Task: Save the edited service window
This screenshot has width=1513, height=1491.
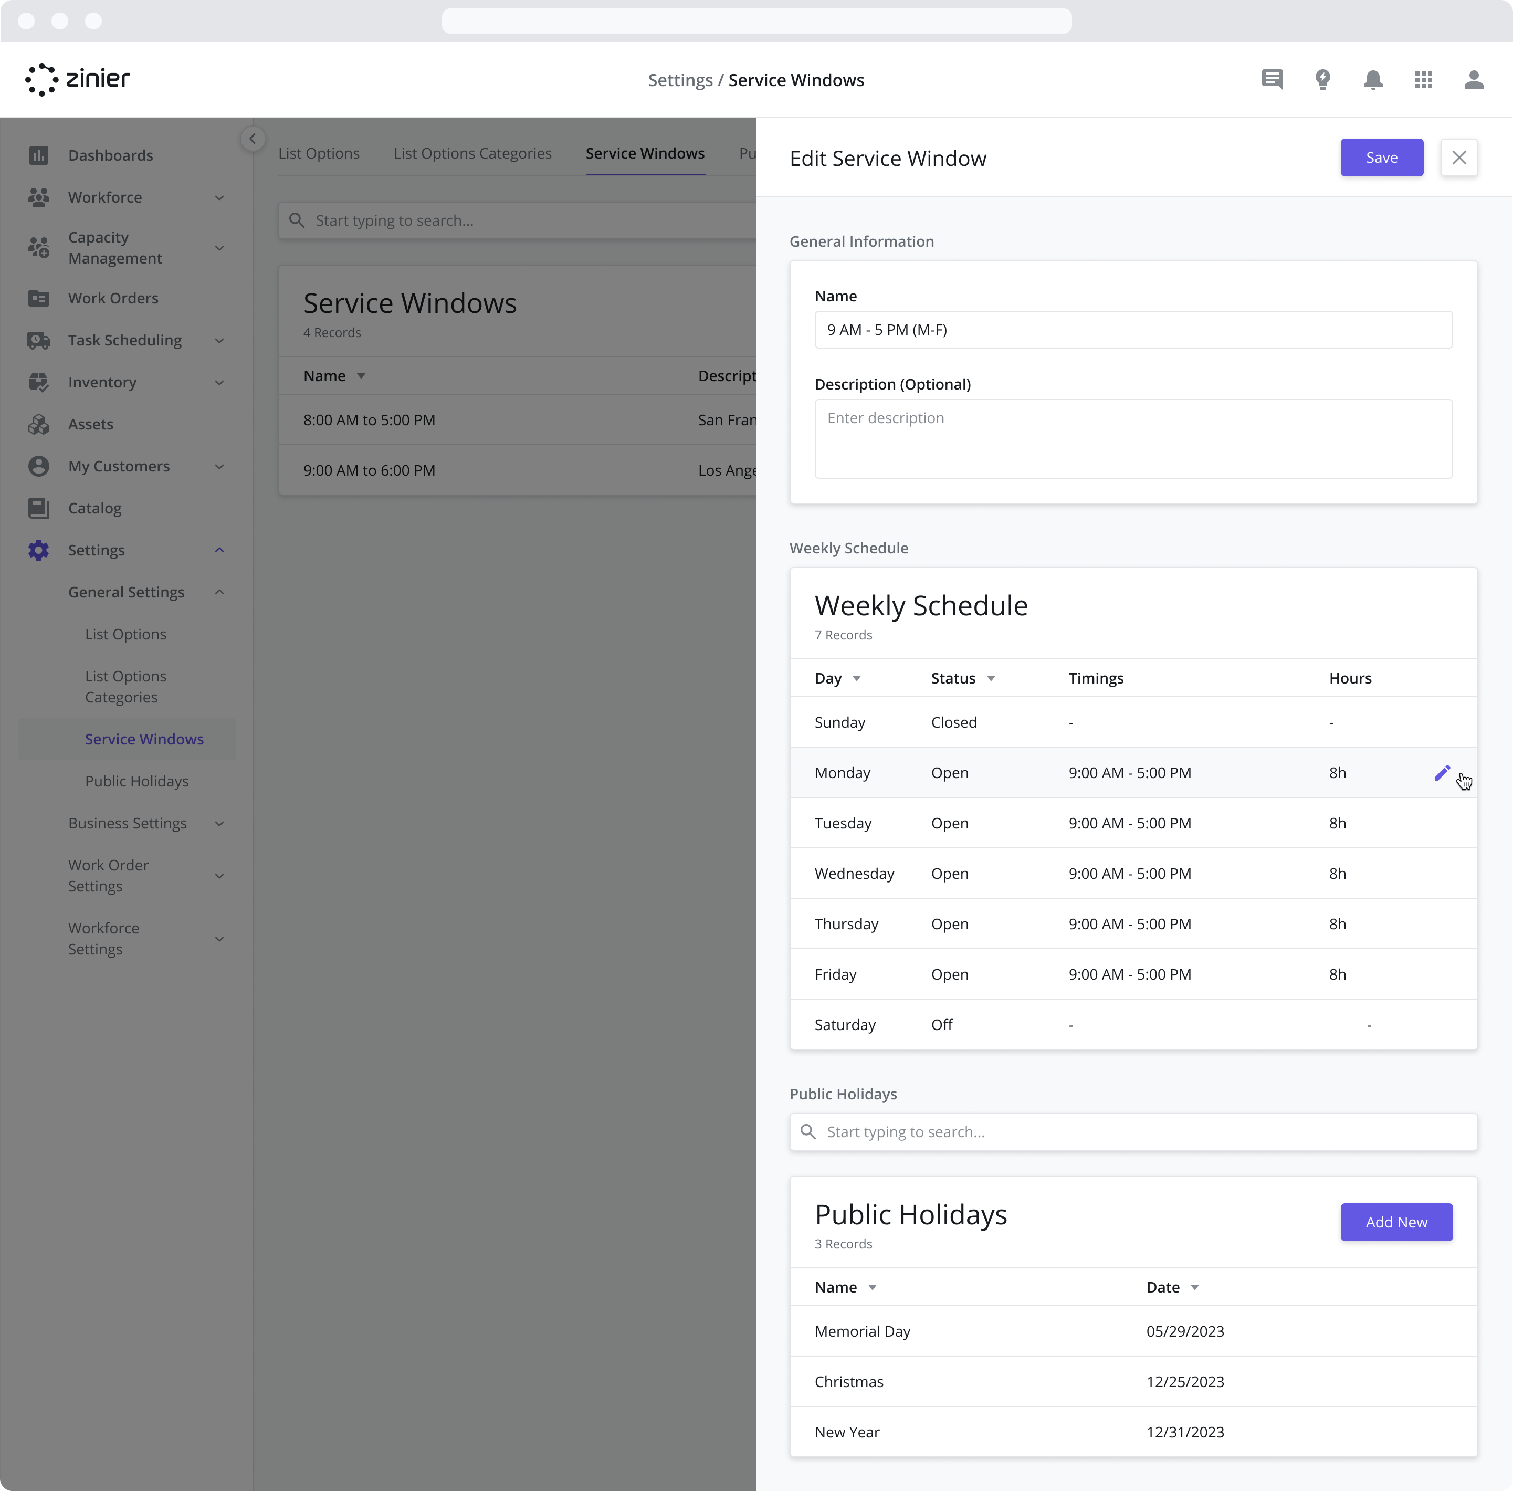Action: coord(1381,157)
